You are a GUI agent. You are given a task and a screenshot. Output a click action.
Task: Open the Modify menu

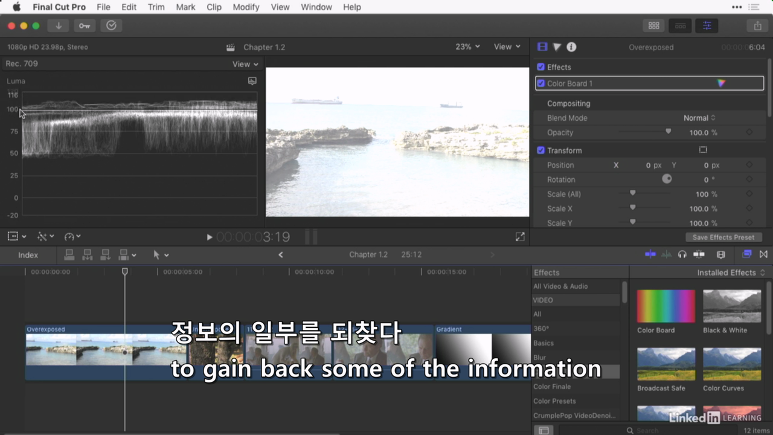(246, 7)
